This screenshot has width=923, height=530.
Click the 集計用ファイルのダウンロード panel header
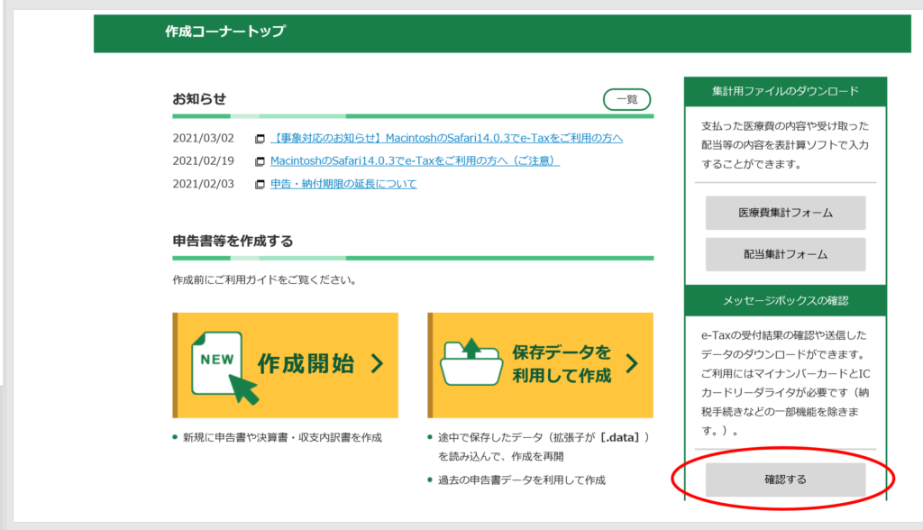coord(785,91)
